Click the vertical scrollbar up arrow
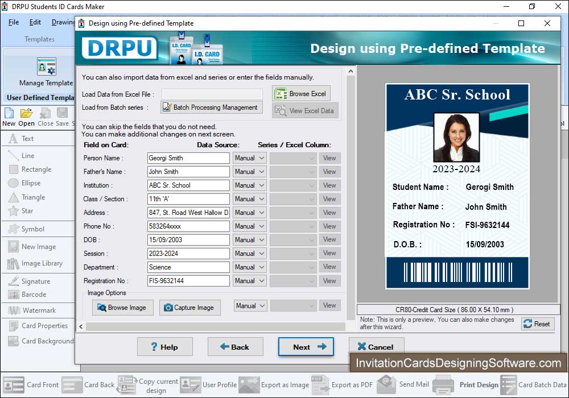Viewport: 569px width, 398px height. tap(351, 72)
